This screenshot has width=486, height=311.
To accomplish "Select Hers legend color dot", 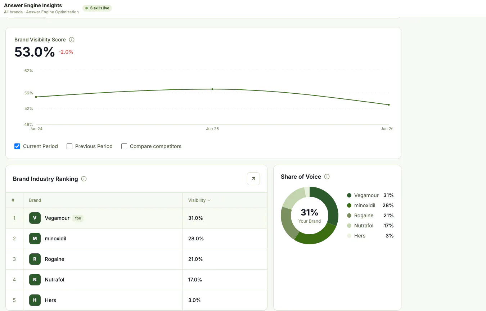I will 349,236.
